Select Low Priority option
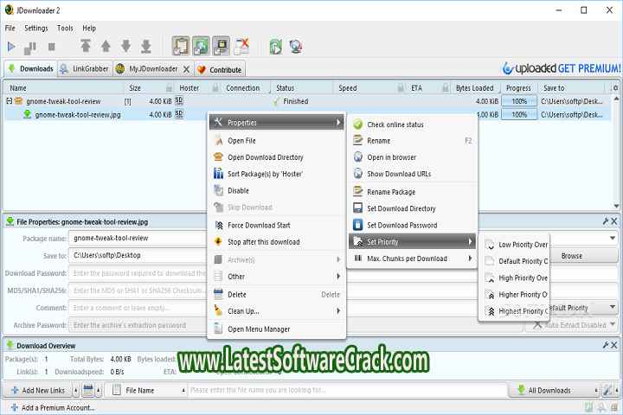Viewport: 623px width, 415px height. [515, 245]
